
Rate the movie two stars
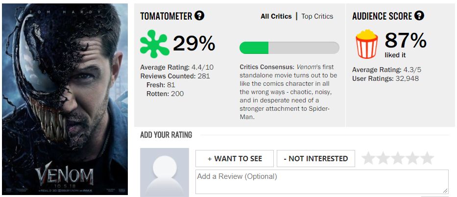(383, 158)
